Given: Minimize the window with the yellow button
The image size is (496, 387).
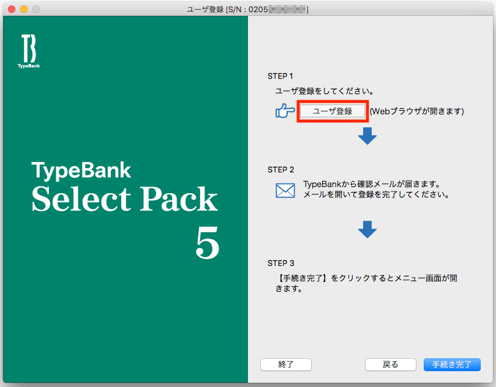Looking at the screenshot, I should pos(24,9).
